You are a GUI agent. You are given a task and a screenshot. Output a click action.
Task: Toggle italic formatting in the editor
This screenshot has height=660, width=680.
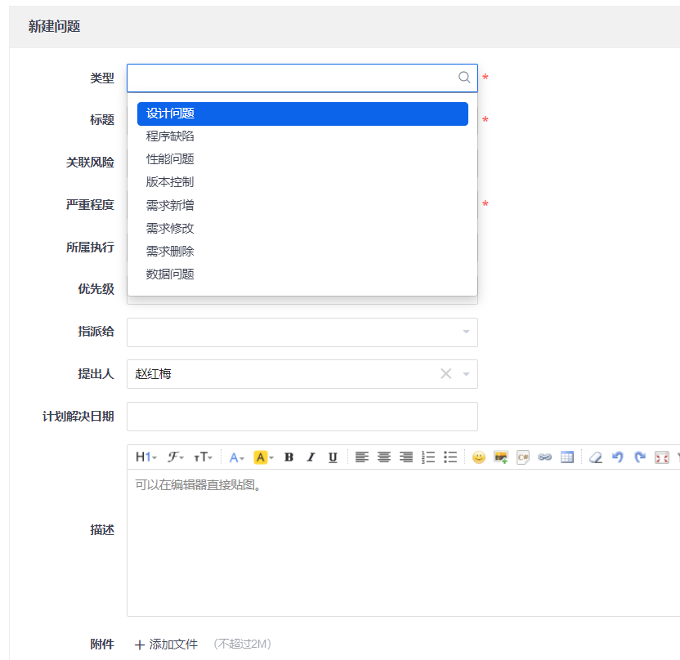tap(311, 457)
